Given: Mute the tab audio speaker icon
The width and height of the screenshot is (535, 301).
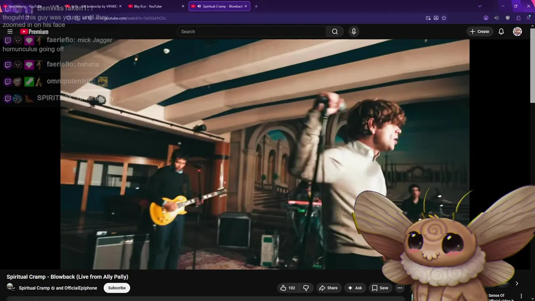Looking at the screenshot, I should click(x=497, y=18).
